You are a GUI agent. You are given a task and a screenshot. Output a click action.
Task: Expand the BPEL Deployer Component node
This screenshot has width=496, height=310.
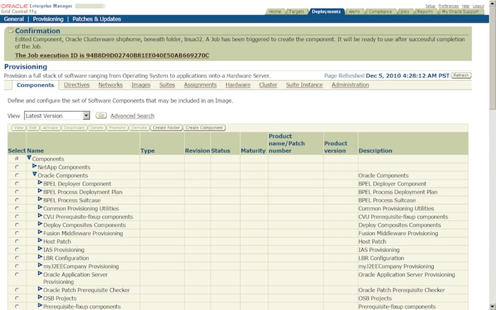tap(40, 183)
